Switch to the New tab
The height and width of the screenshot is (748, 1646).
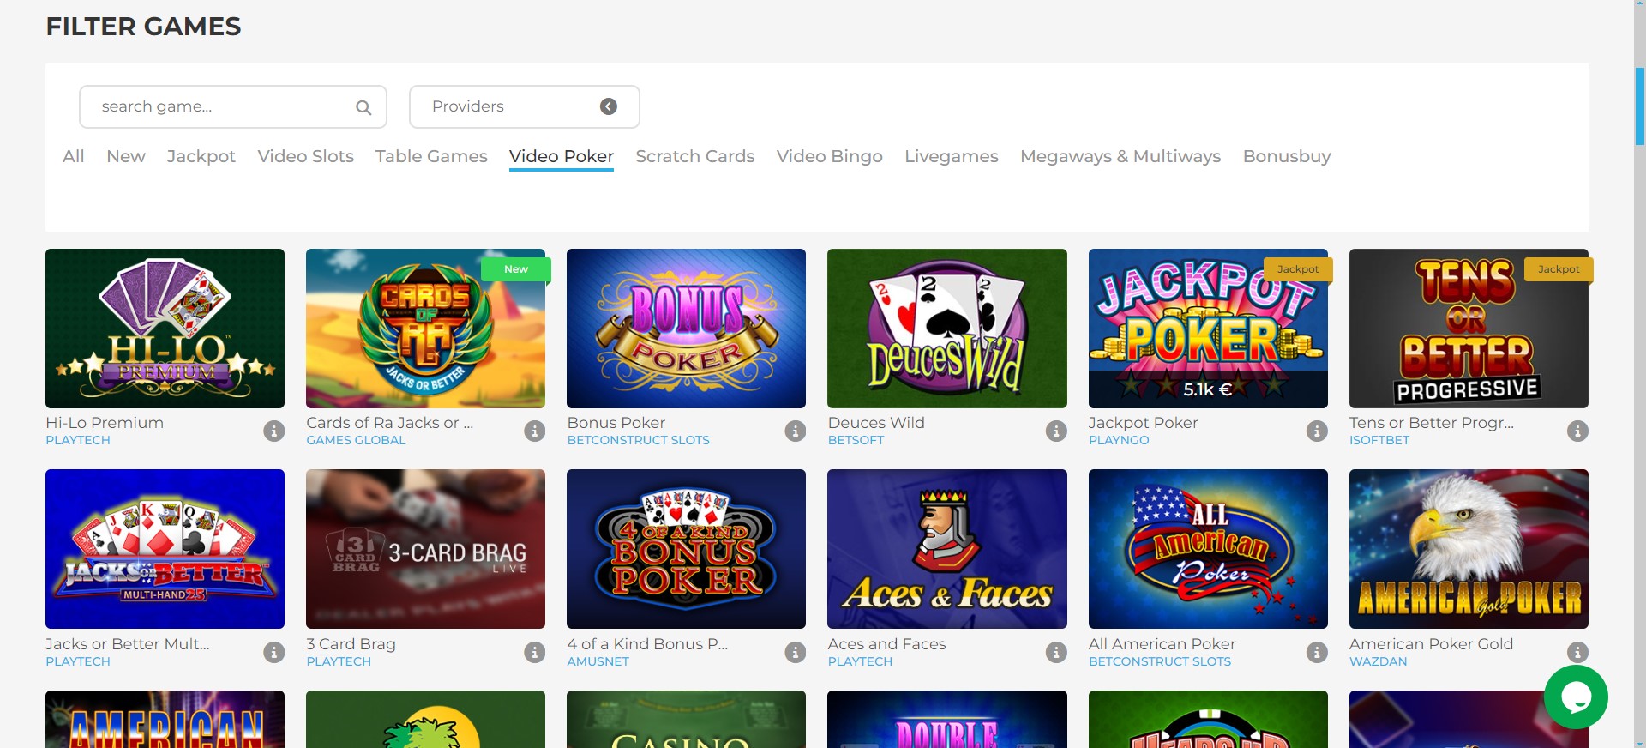(126, 156)
